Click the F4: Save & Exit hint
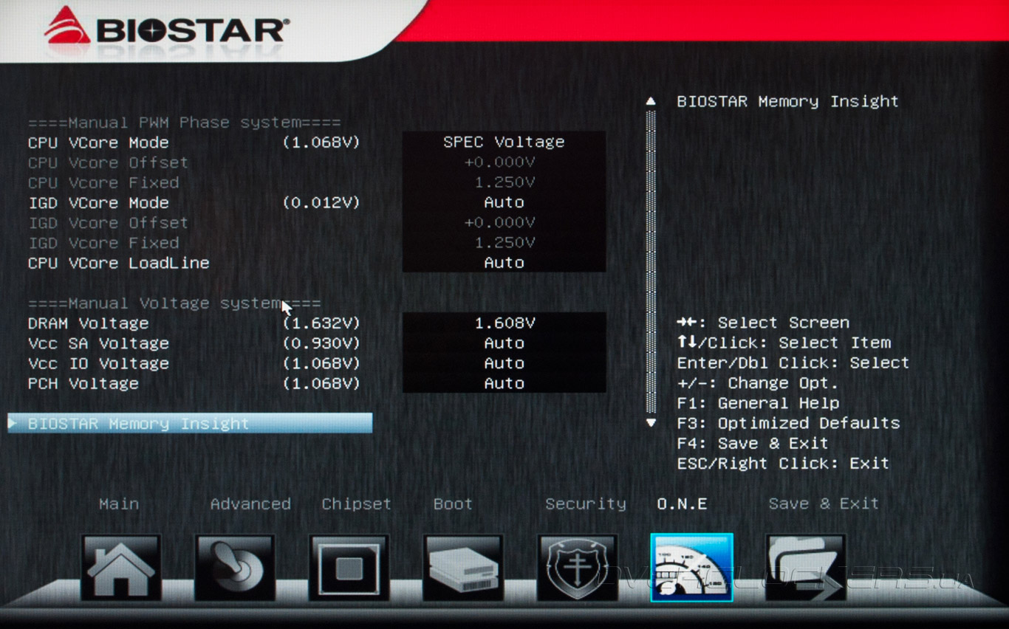1009x629 pixels. coord(753,443)
